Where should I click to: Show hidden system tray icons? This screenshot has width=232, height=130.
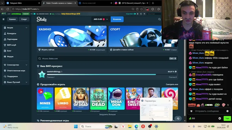click(189, 126)
